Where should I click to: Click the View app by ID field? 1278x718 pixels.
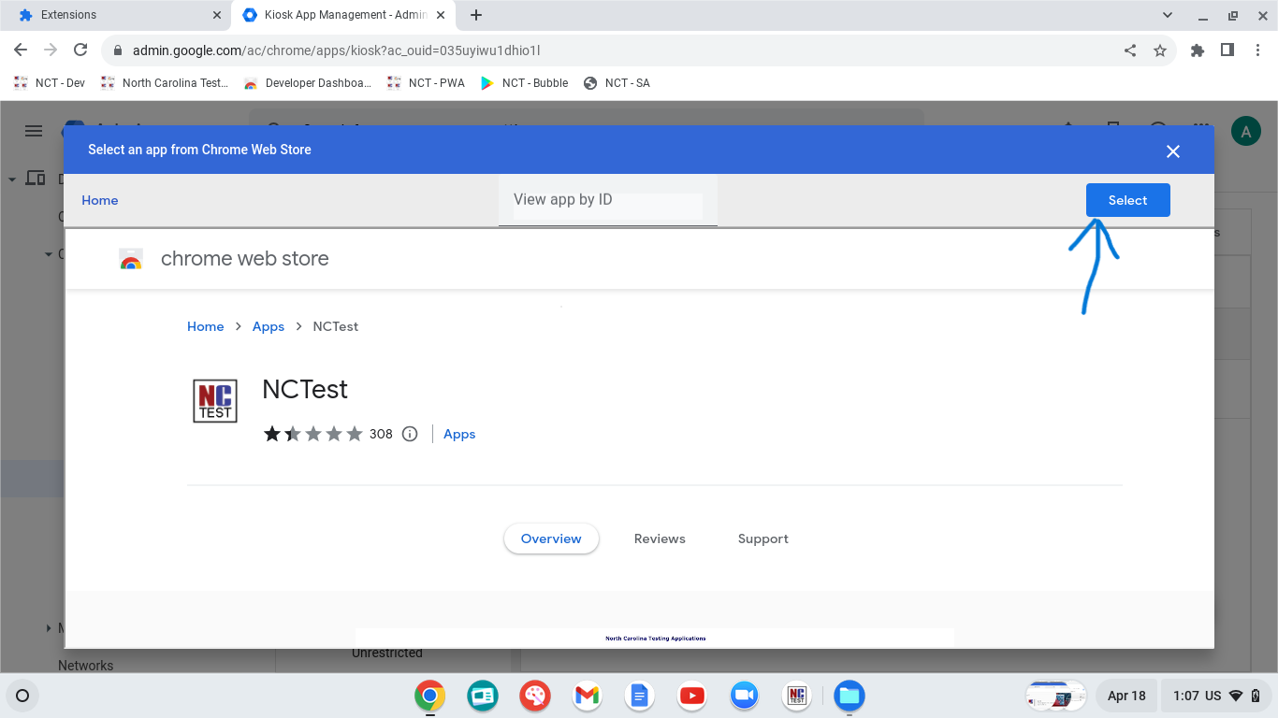(x=608, y=200)
